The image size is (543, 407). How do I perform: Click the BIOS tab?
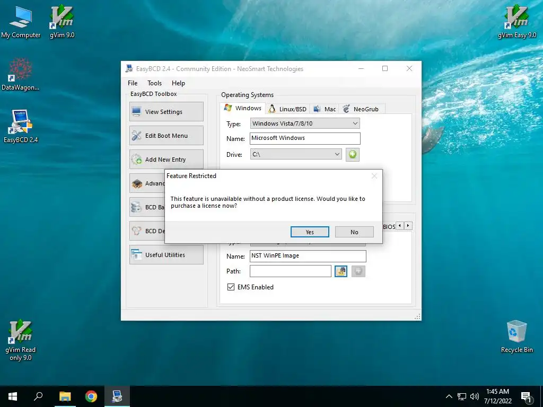pos(389,227)
